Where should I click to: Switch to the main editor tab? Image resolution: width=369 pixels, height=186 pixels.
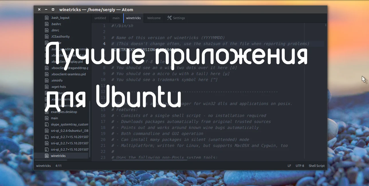click(x=116, y=18)
